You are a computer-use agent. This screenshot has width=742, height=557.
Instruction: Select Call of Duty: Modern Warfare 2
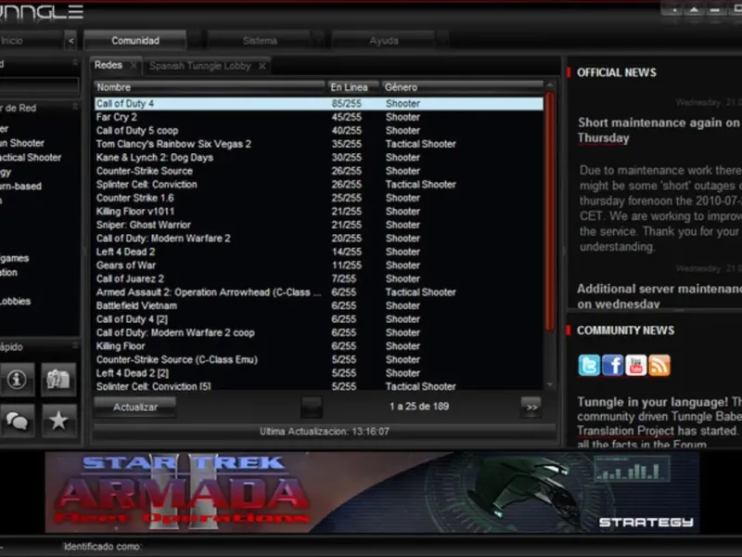[318, 239]
